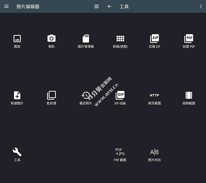Screen dimensions: 206x183
Task: Go back using the arrow button
Action: coord(109,6)
